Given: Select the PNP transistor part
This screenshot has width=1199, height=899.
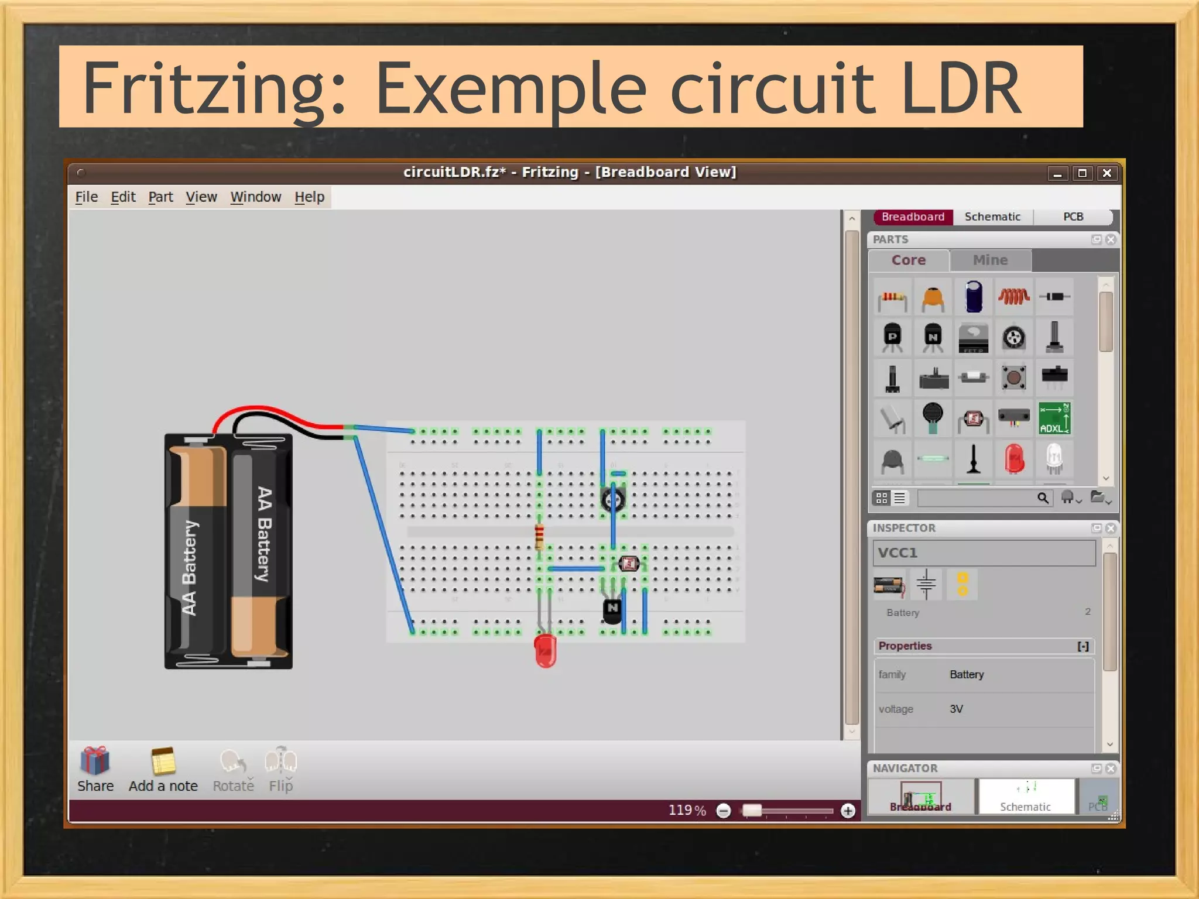Looking at the screenshot, I should pyautogui.click(x=892, y=338).
